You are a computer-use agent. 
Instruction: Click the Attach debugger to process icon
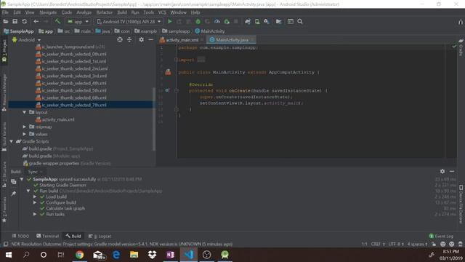point(227,21)
